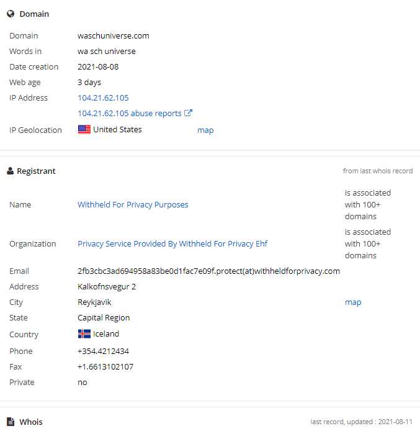
Task: Click the fax number +1.6613102107
Action: click(x=105, y=366)
